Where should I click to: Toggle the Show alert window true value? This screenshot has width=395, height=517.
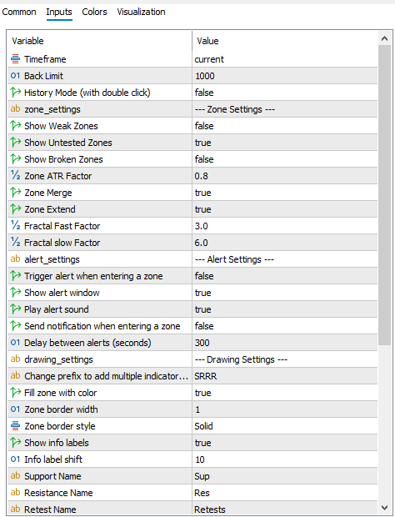point(285,293)
